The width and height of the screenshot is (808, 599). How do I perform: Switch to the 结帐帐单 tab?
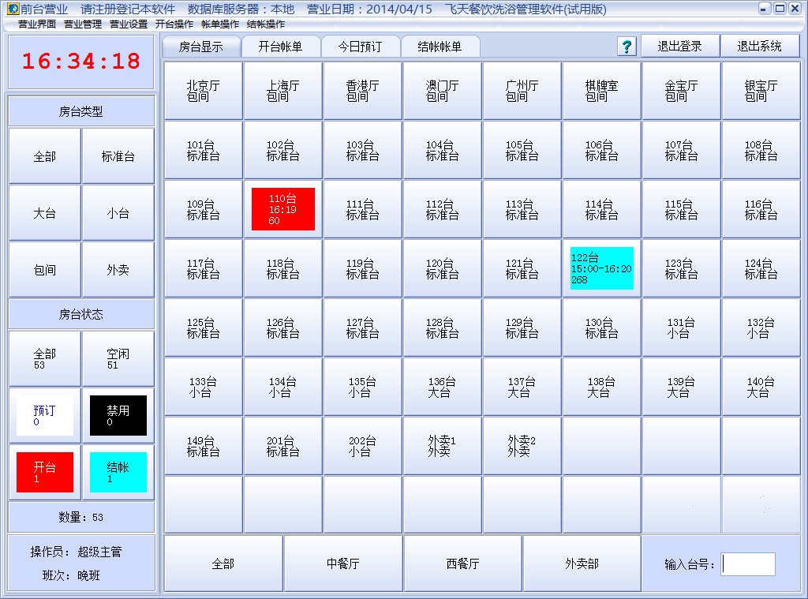[x=440, y=47]
